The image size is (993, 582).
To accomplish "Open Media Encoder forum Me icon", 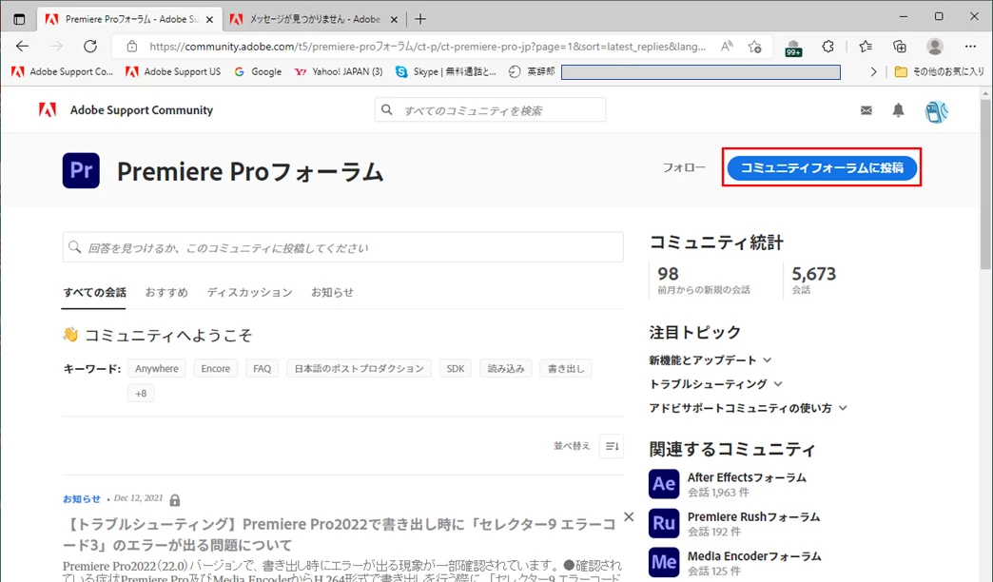I will [664, 562].
